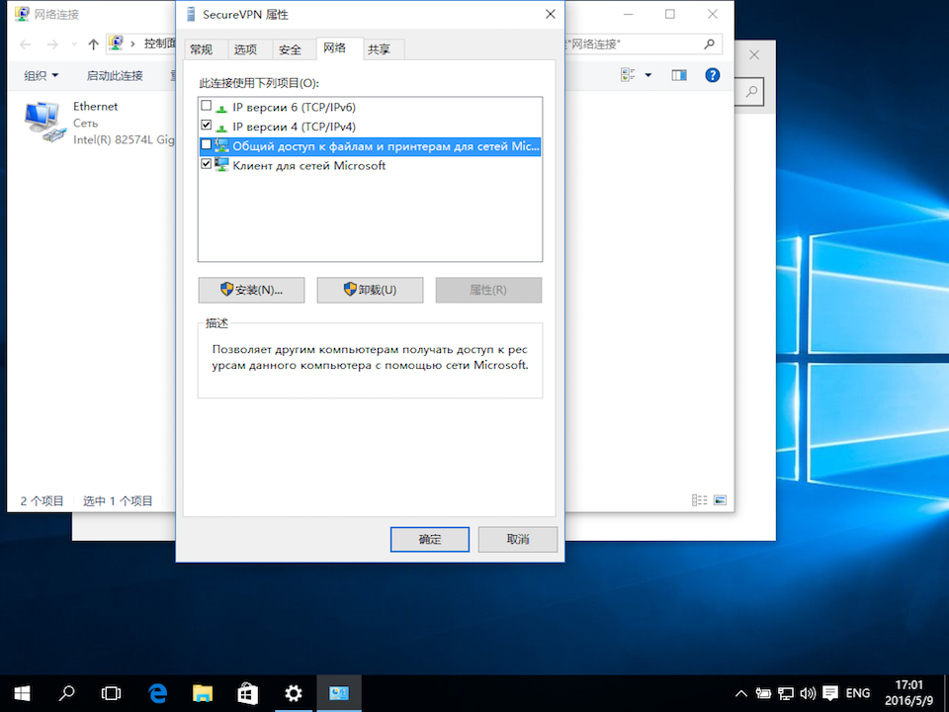Select the 网络 tab
The image size is (949, 712).
[335, 47]
